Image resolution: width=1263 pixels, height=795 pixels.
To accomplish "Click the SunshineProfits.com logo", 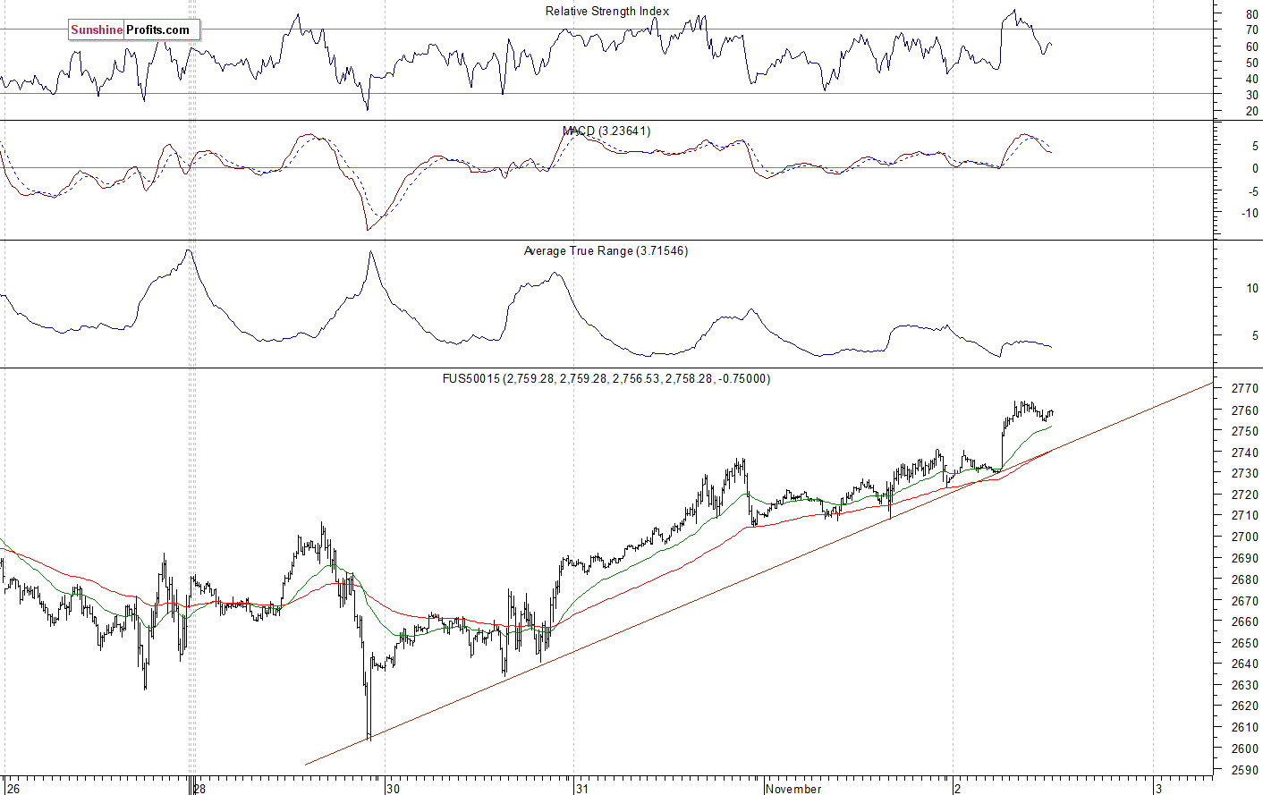I will pos(133,30).
